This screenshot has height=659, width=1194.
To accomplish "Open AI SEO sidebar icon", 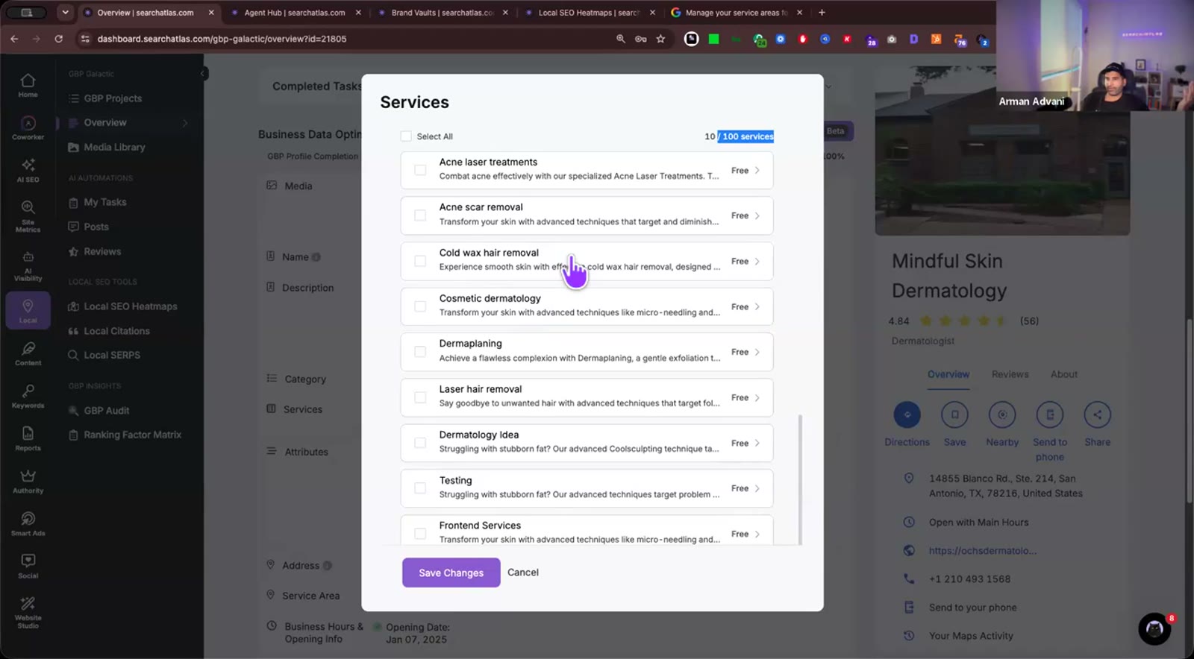I will point(28,170).
